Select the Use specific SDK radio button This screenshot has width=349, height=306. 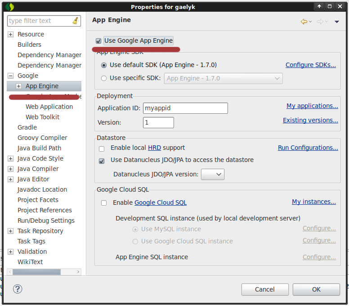(104, 78)
